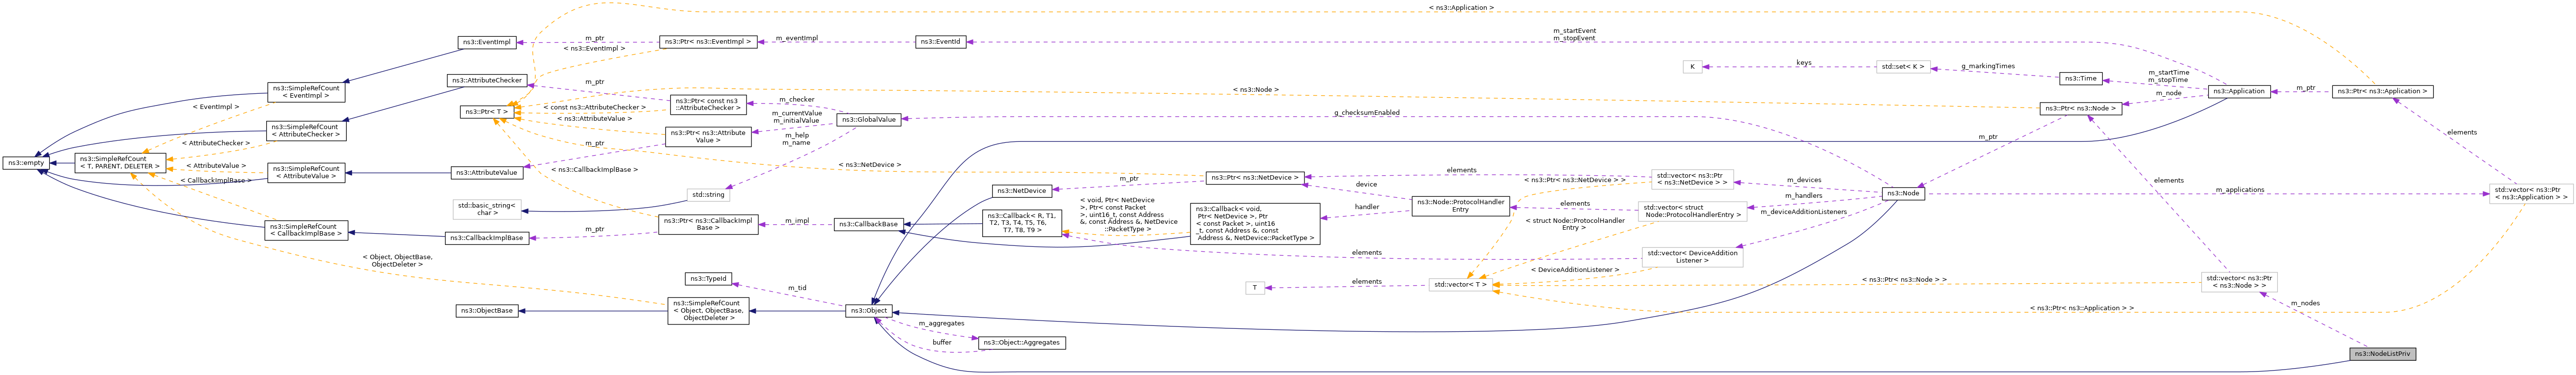Open the ns3::Ptr< ns3::EventImpl > node
The width and height of the screenshot is (2576, 375).
point(707,42)
